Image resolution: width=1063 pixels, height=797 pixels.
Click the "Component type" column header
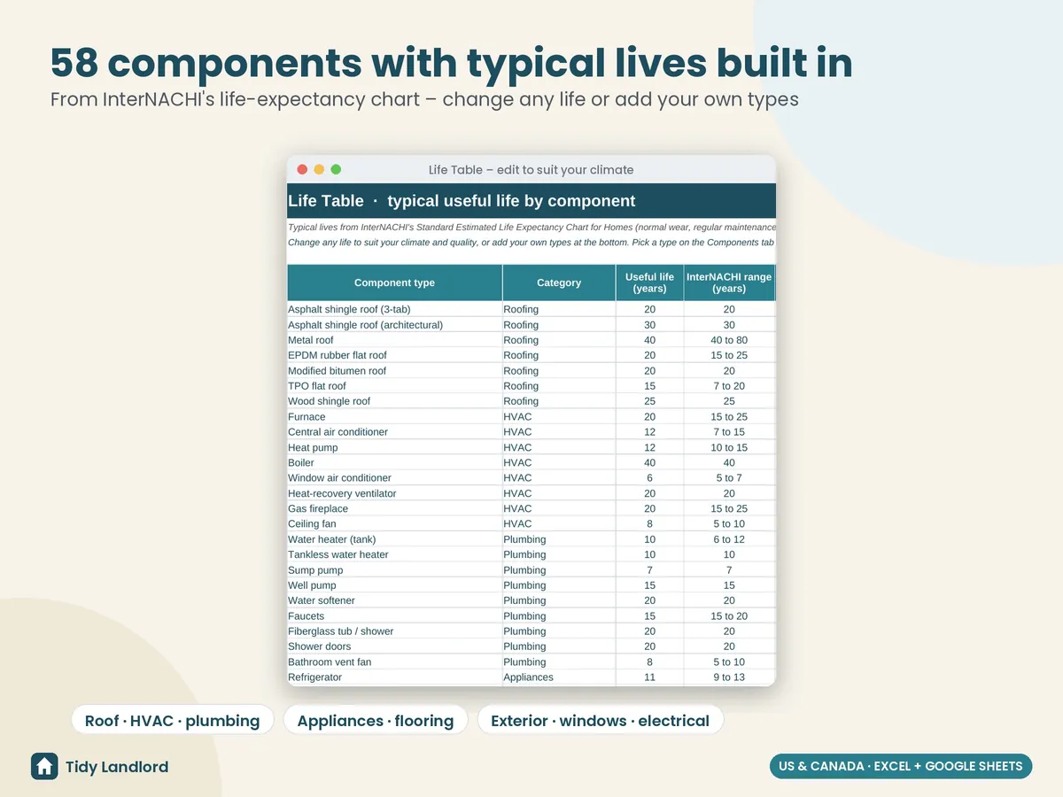coord(395,282)
